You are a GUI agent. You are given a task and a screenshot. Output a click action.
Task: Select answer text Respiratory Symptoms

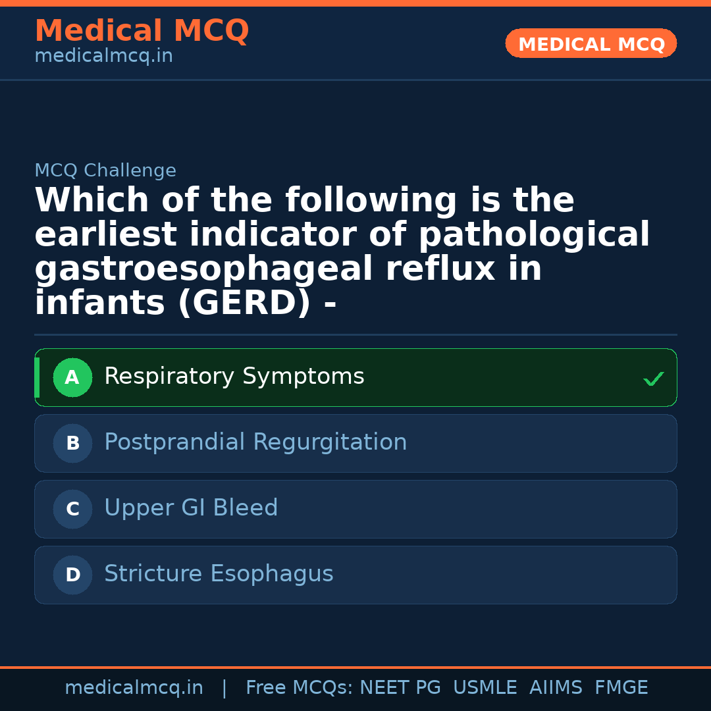[234, 377]
